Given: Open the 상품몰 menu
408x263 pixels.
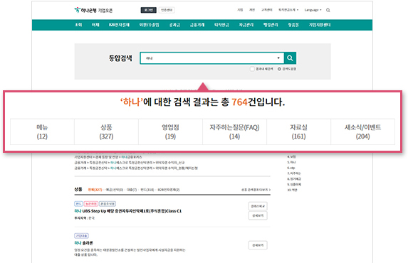Looking at the screenshot, I should [293, 25].
